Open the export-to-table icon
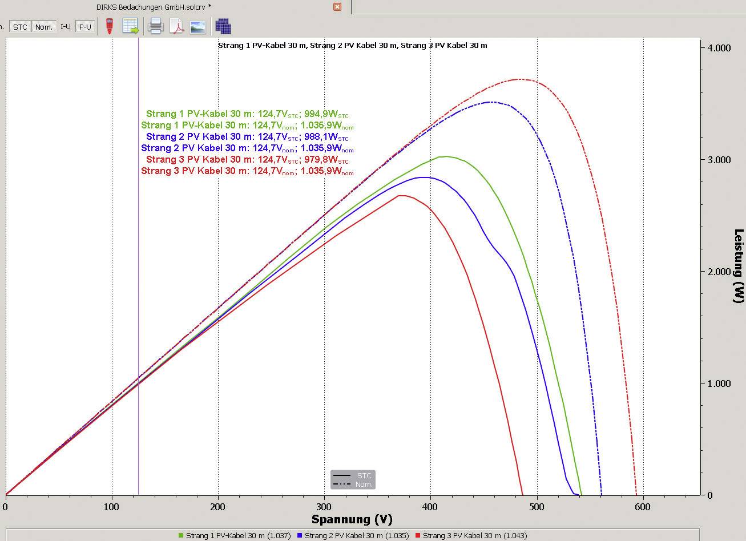This screenshot has width=746, height=541. click(130, 26)
